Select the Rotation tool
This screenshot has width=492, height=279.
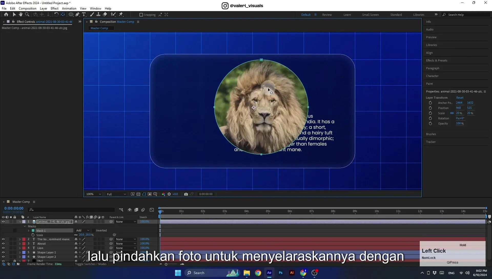coord(56,15)
